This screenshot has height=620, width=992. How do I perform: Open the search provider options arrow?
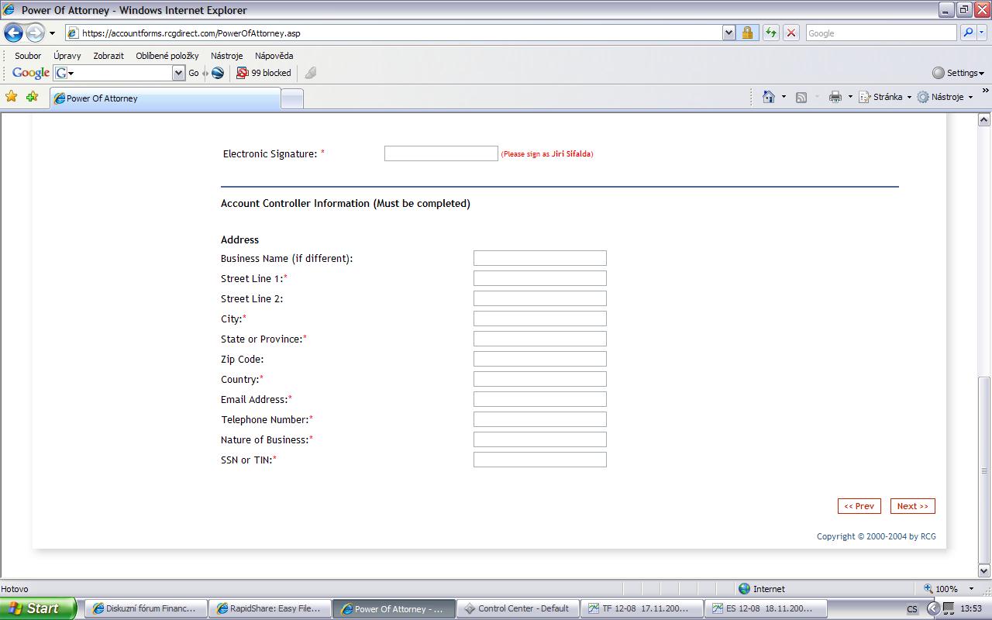tap(982, 33)
